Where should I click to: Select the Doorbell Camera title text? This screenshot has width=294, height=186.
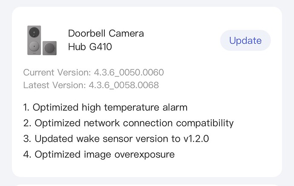pyautogui.click(x=106, y=34)
